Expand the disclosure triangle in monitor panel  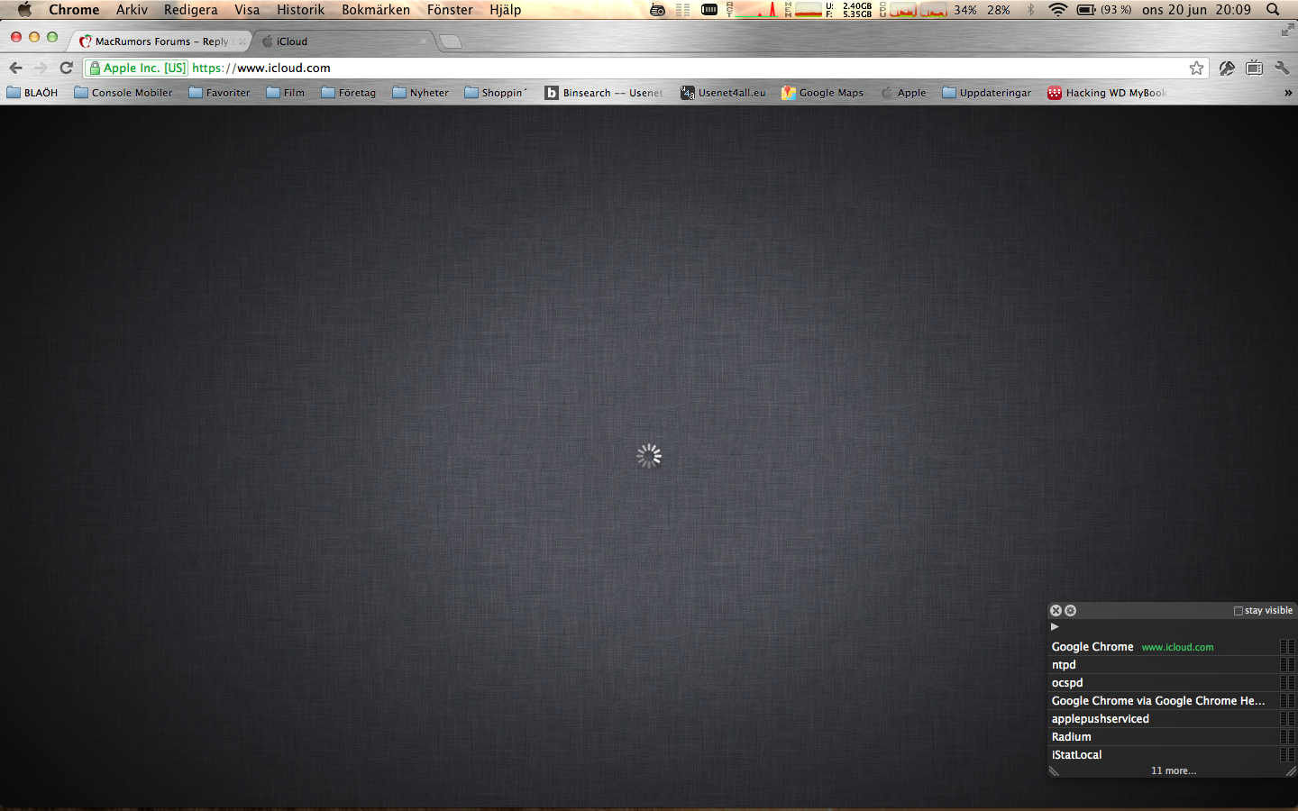(1055, 626)
